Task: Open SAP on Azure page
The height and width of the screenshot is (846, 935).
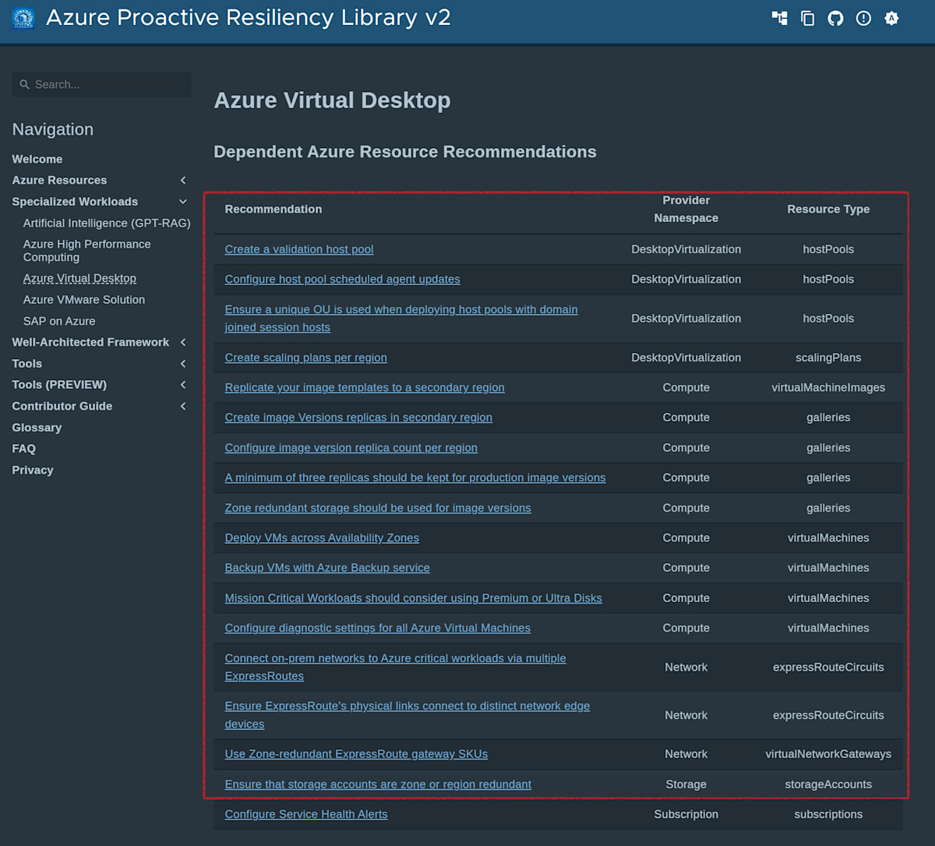Action: click(x=59, y=321)
